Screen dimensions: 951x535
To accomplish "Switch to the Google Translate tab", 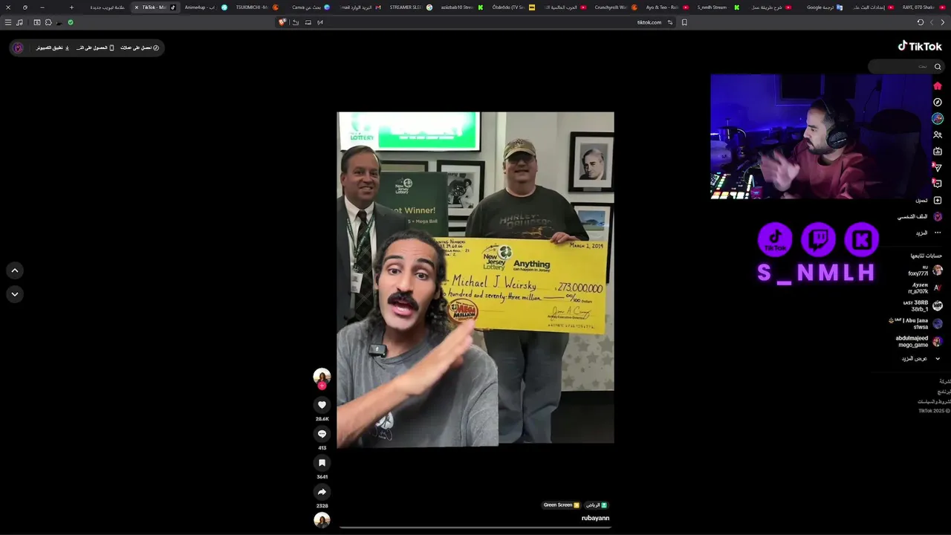I will pyautogui.click(x=819, y=7).
